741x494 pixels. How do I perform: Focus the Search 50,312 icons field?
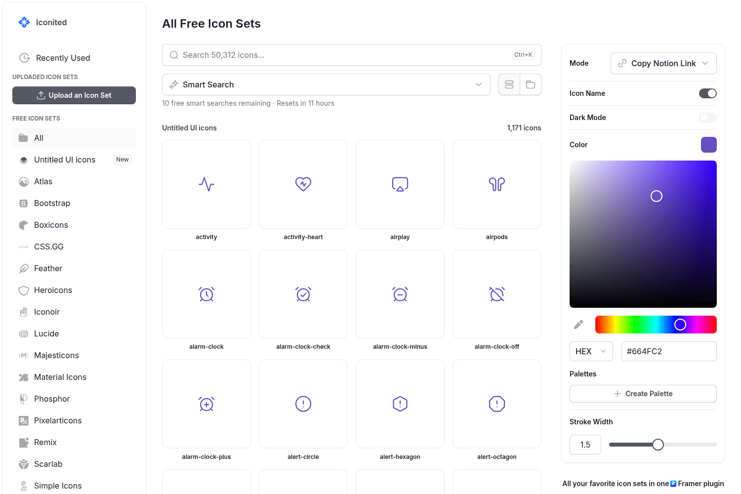pos(352,55)
